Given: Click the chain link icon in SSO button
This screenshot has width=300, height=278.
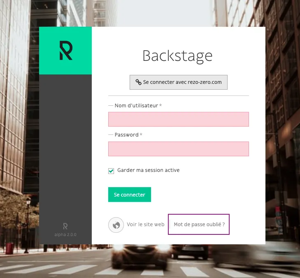Looking at the screenshot, I should click(x=139, y=82).
